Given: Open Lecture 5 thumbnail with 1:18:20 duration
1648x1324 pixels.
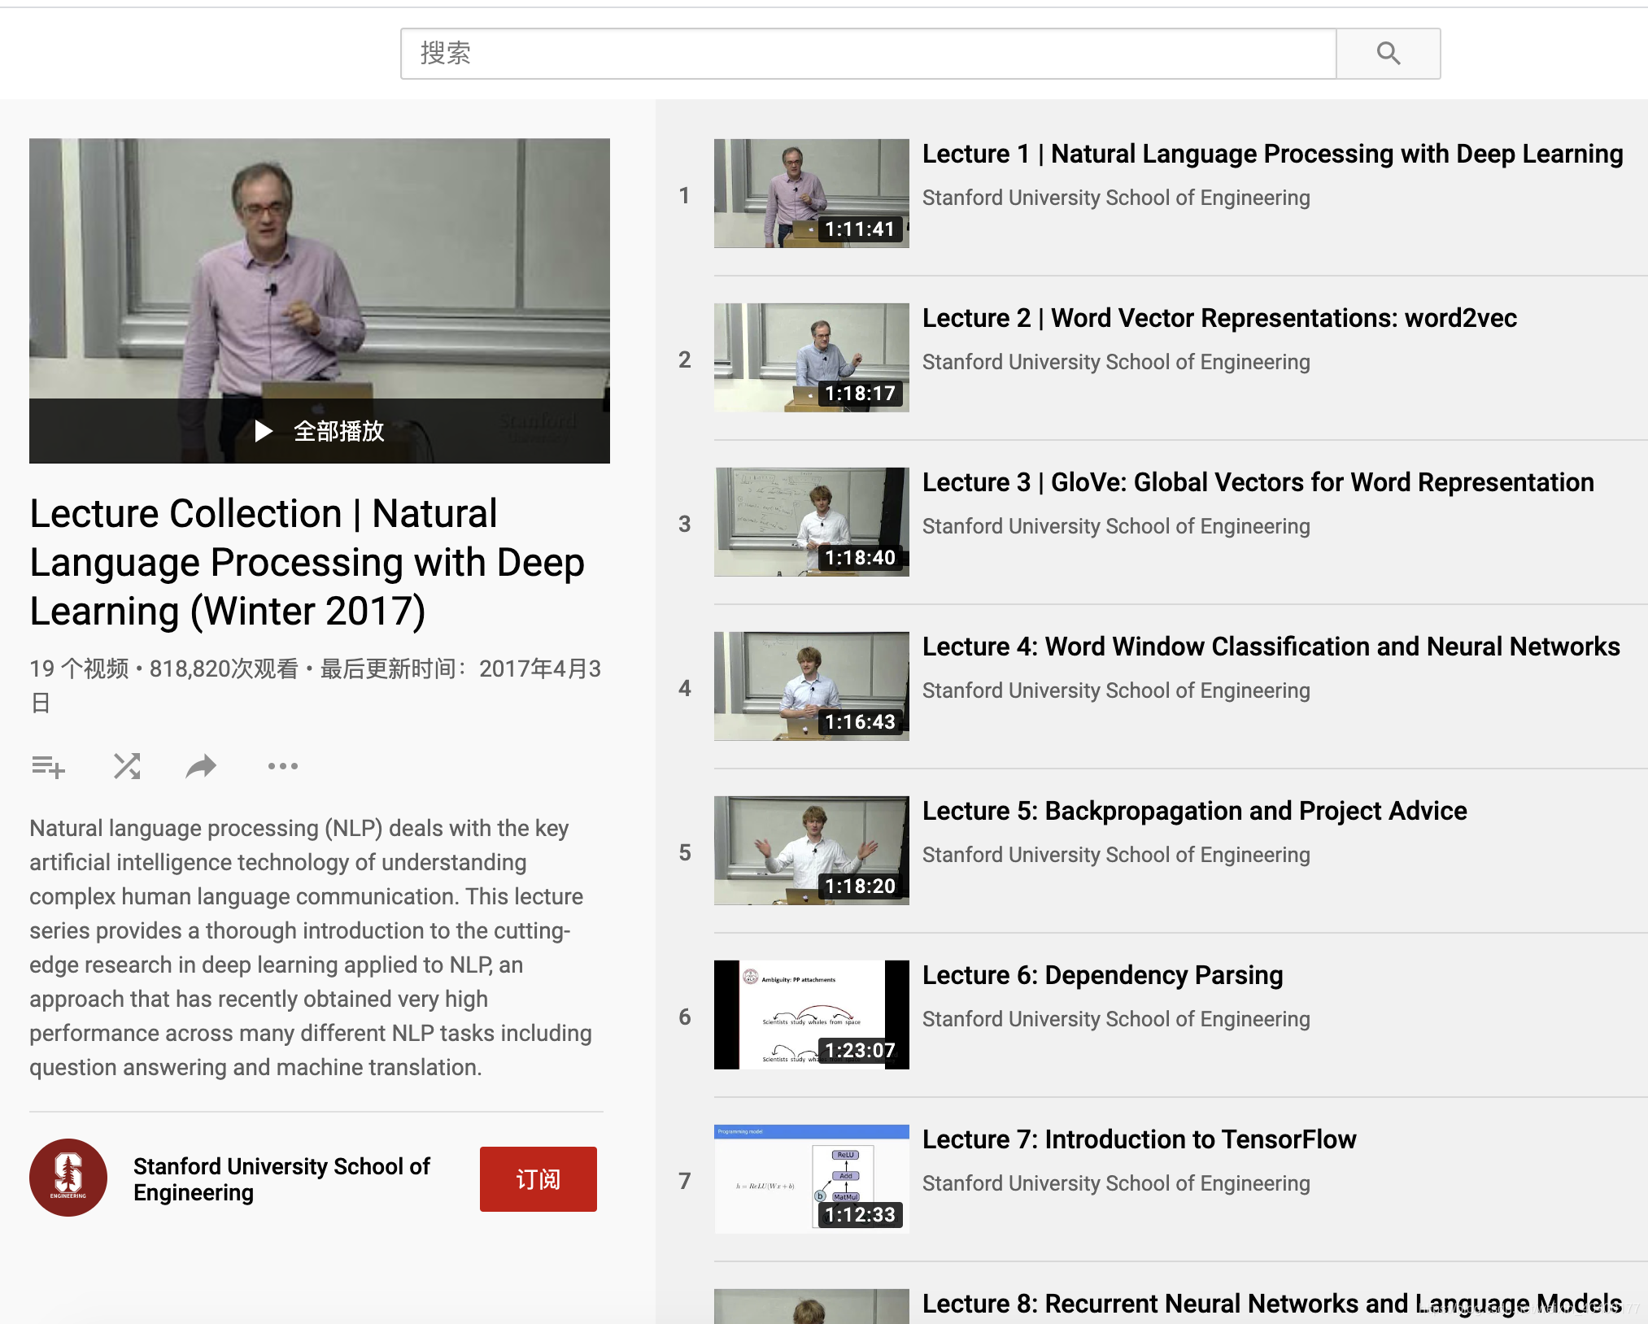Looking at the screenshot, I should click(x=812, y=851).
